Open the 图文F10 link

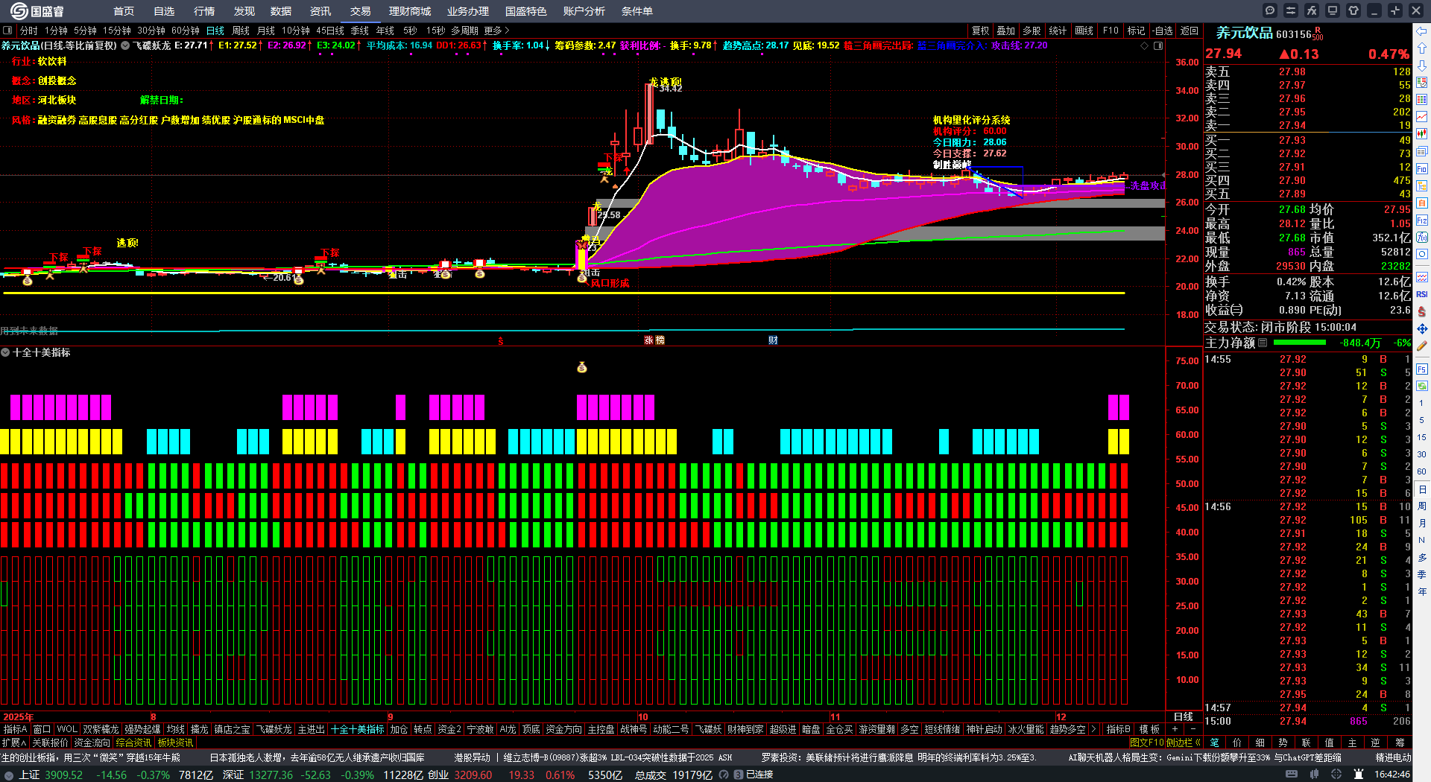tap(1147, 743)
